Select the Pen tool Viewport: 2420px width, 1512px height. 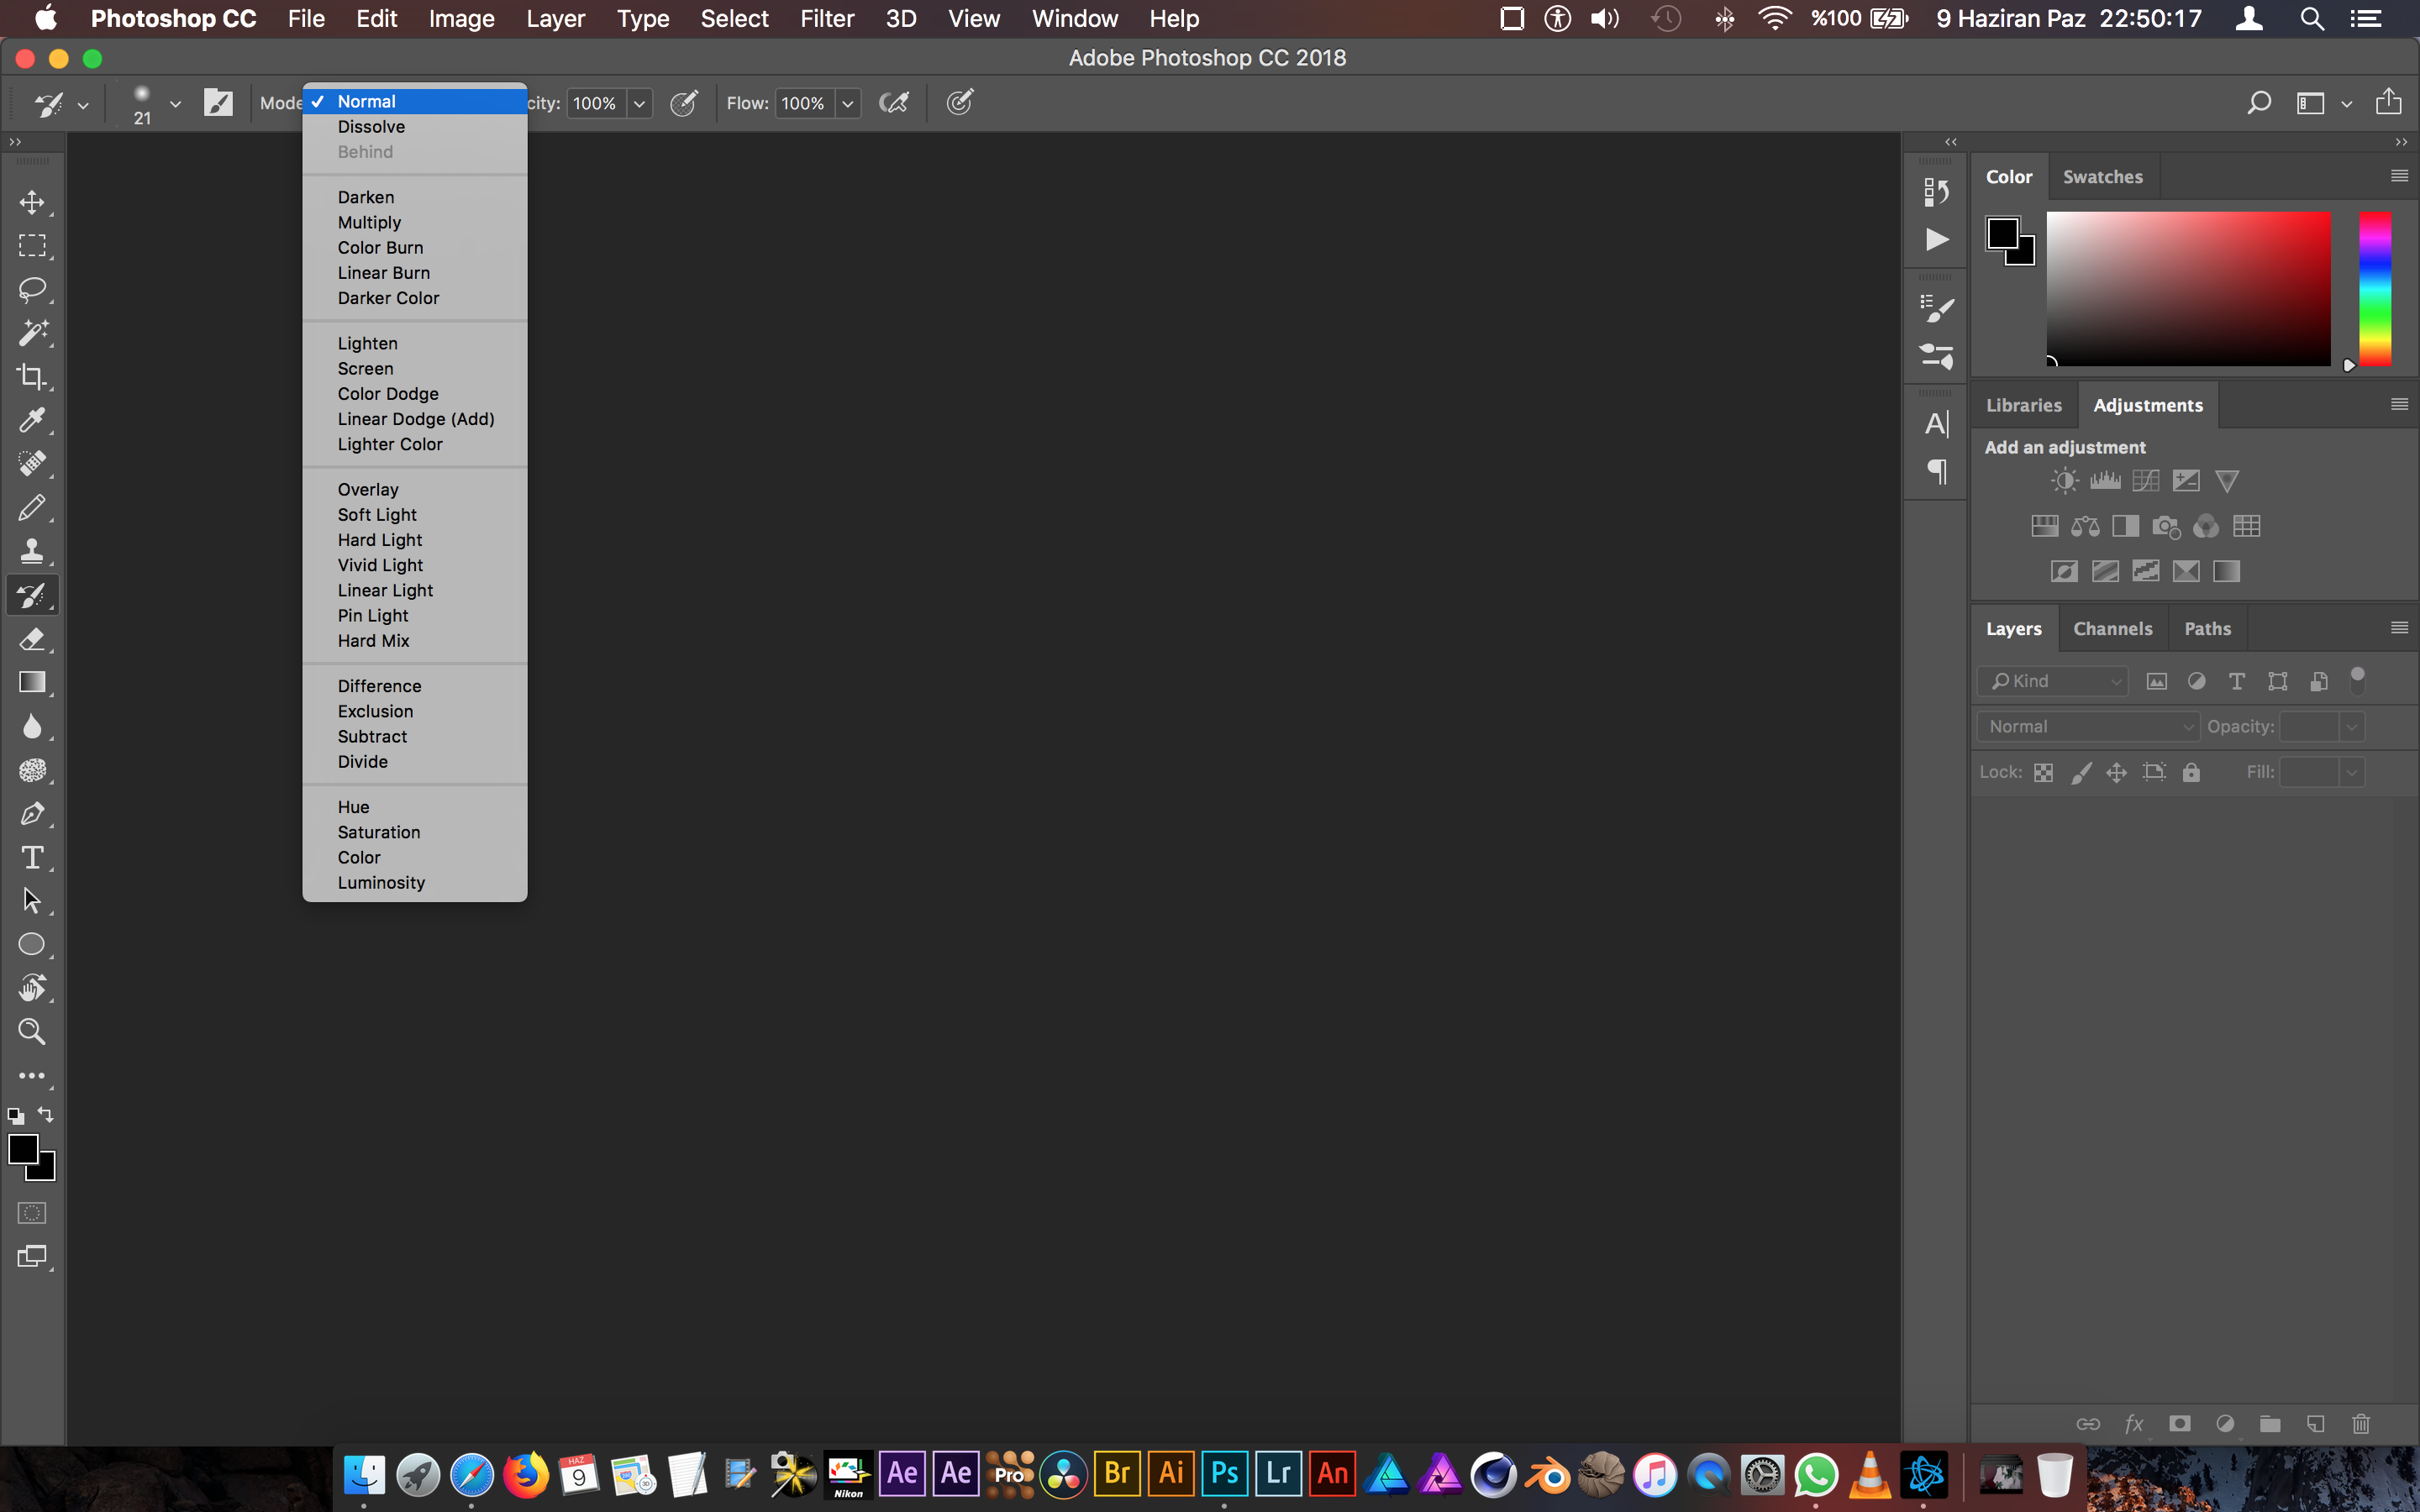(x=32, y=814)
